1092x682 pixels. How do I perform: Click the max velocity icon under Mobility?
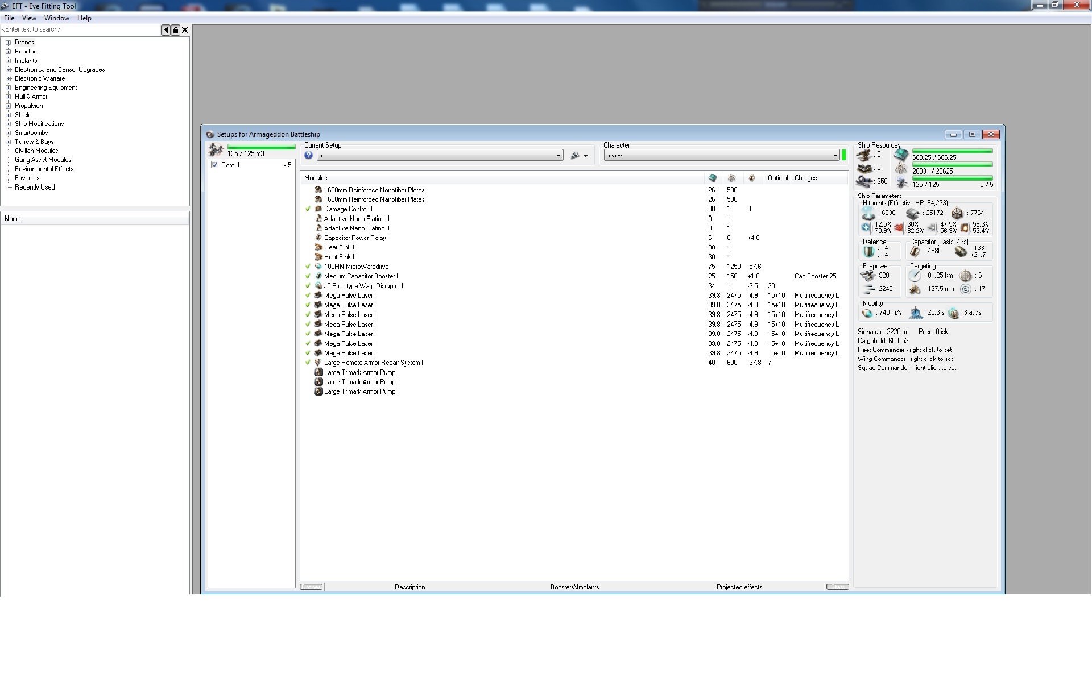(867, 313)
